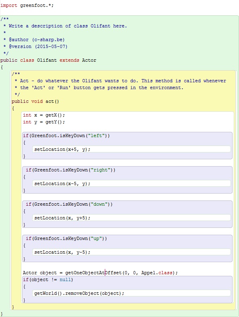The image size is (239, 317).
Task: Click the isKeyDown("up") if statement
Action: [66, 239]
